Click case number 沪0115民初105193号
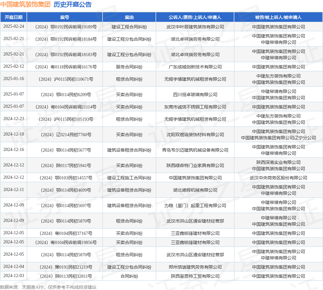This screenshot has width=323, height=290. coord(66,119)
